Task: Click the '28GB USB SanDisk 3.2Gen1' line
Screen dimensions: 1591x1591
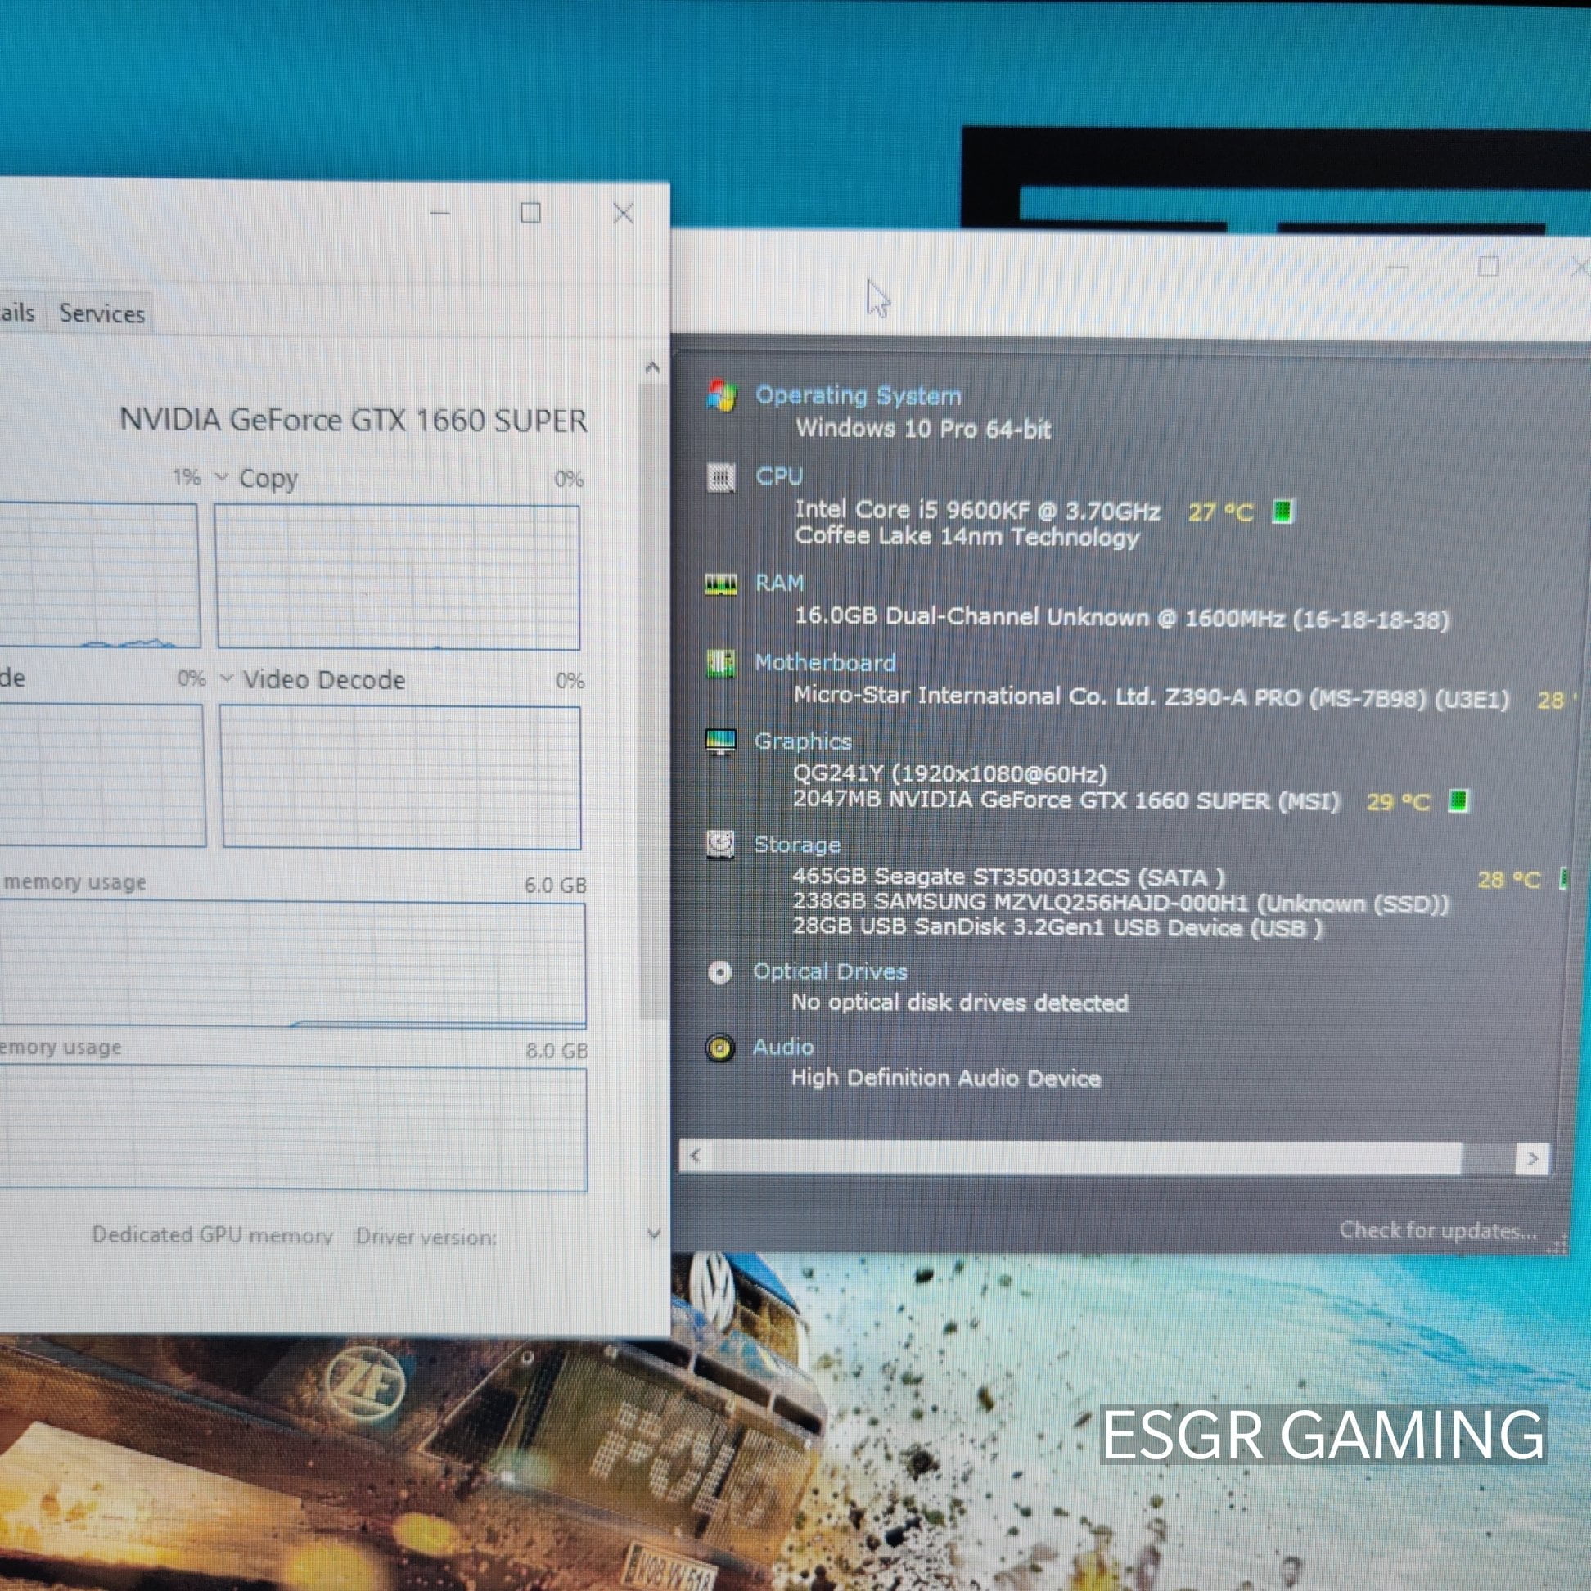Action: click(x=1057, y=927)
